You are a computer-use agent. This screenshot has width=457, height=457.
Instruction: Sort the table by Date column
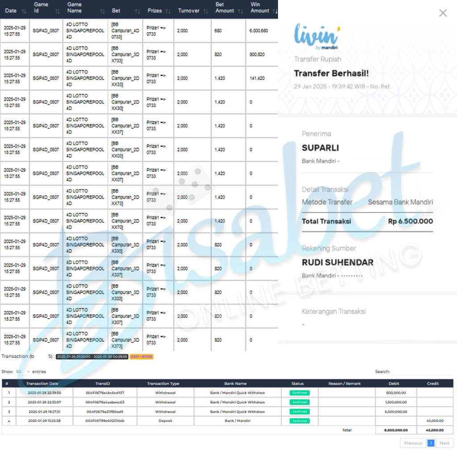pyautogui.click(x=24, y=11)
